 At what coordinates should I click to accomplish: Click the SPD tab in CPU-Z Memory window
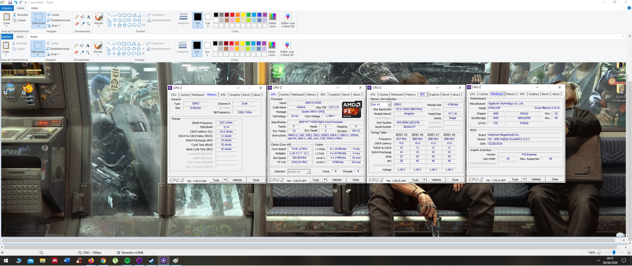(x=223, y=95)
